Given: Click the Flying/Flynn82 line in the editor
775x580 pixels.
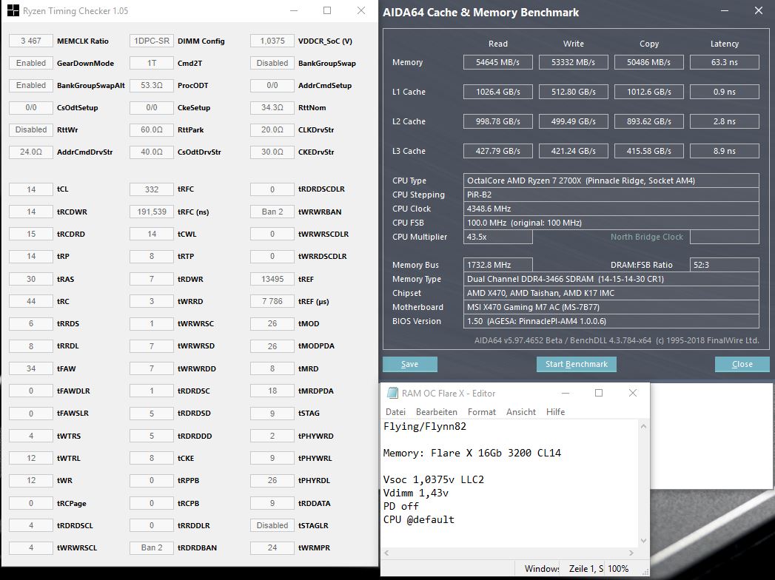Looking at the screenshot, I should pos(425,426).
